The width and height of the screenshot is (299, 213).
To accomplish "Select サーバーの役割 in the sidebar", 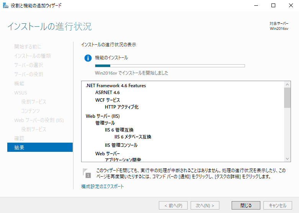I will pos(29,74).
